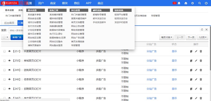This screenshot has height=101, width=211.
Task: Edit the 【250】 商城首页幻灯片 ad
Action: coord(196,61)
